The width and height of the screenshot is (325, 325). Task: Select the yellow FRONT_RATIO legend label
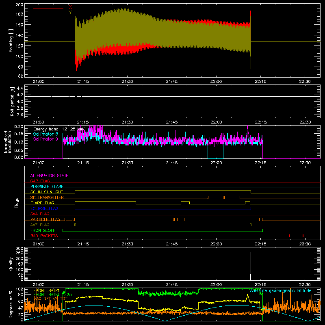[46, 290]
